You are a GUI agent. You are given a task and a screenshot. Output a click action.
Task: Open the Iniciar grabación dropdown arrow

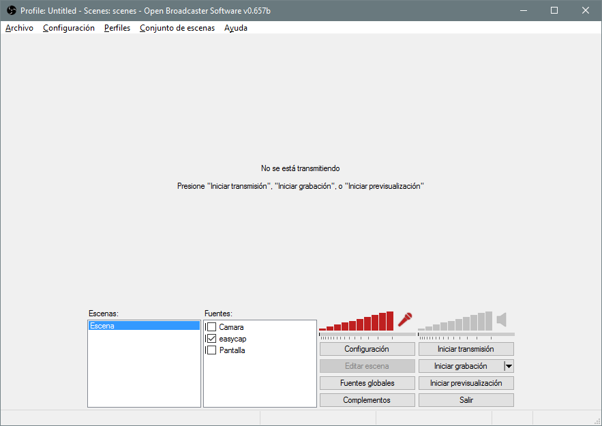509,366
